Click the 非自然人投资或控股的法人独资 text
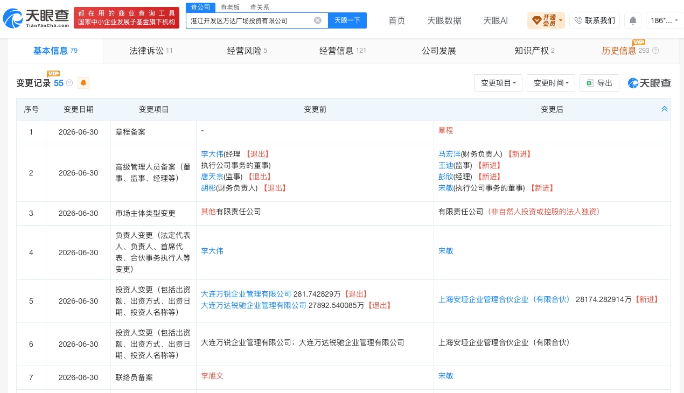Viewport: 684px width, 393px height. click(x=543, y=212)
